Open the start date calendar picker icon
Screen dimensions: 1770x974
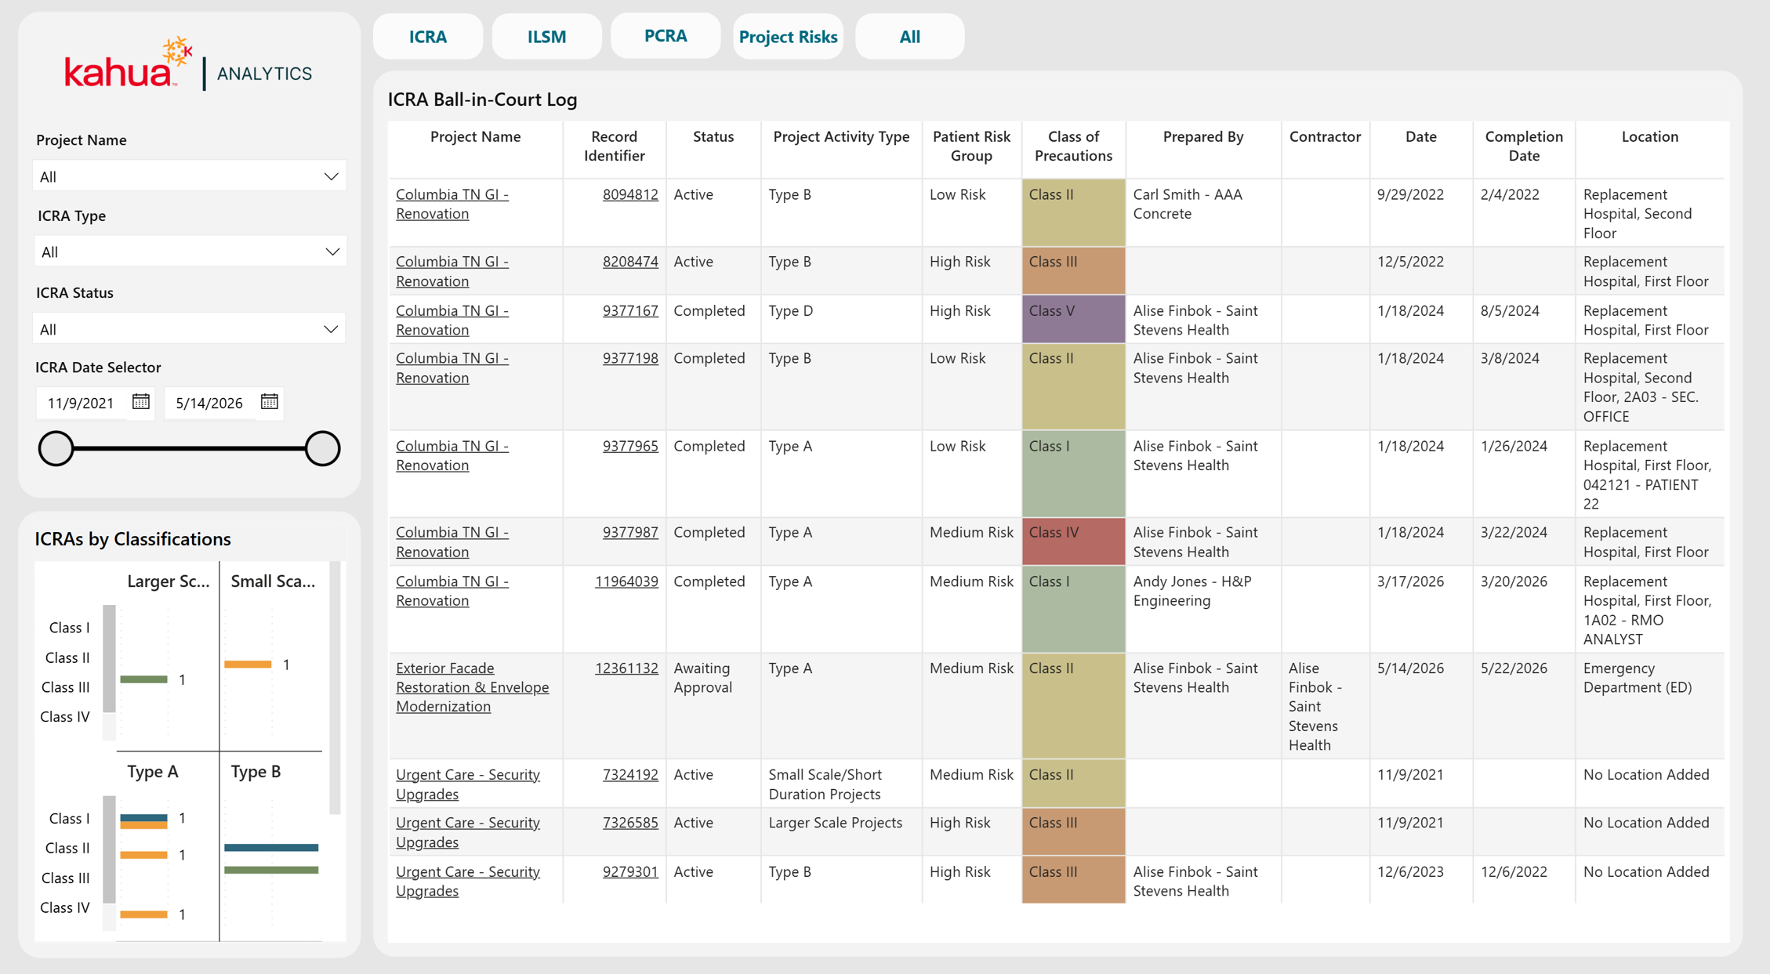(x=141, y=402)
